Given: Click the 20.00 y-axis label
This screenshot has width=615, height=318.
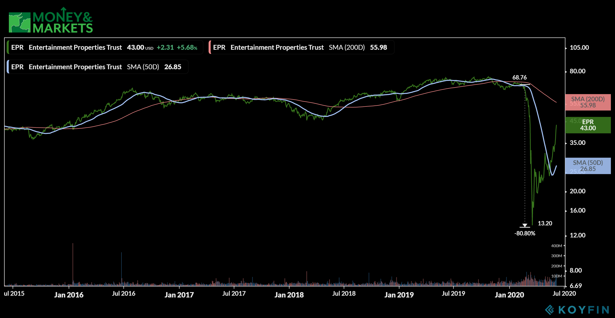Looking at the screenshot, I should point(578,191).
